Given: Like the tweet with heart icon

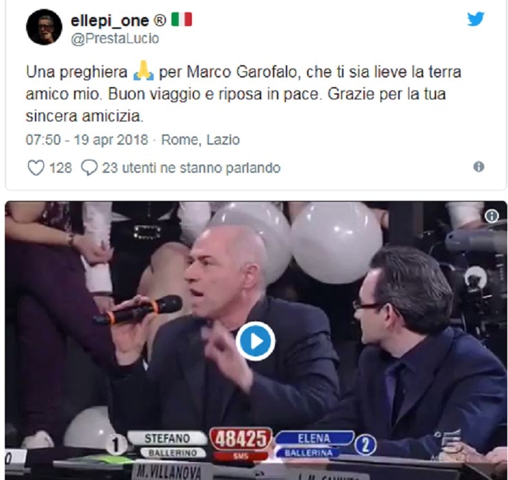Looking at the screenshot, I should point(36,168).
